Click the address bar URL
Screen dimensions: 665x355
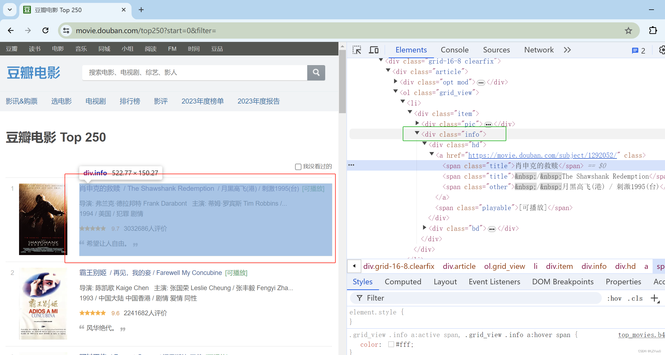click(146, 31)
